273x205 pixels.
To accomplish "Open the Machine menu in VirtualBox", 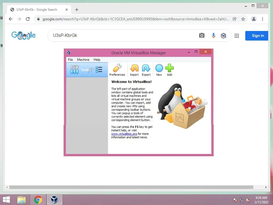I will 83,60.
